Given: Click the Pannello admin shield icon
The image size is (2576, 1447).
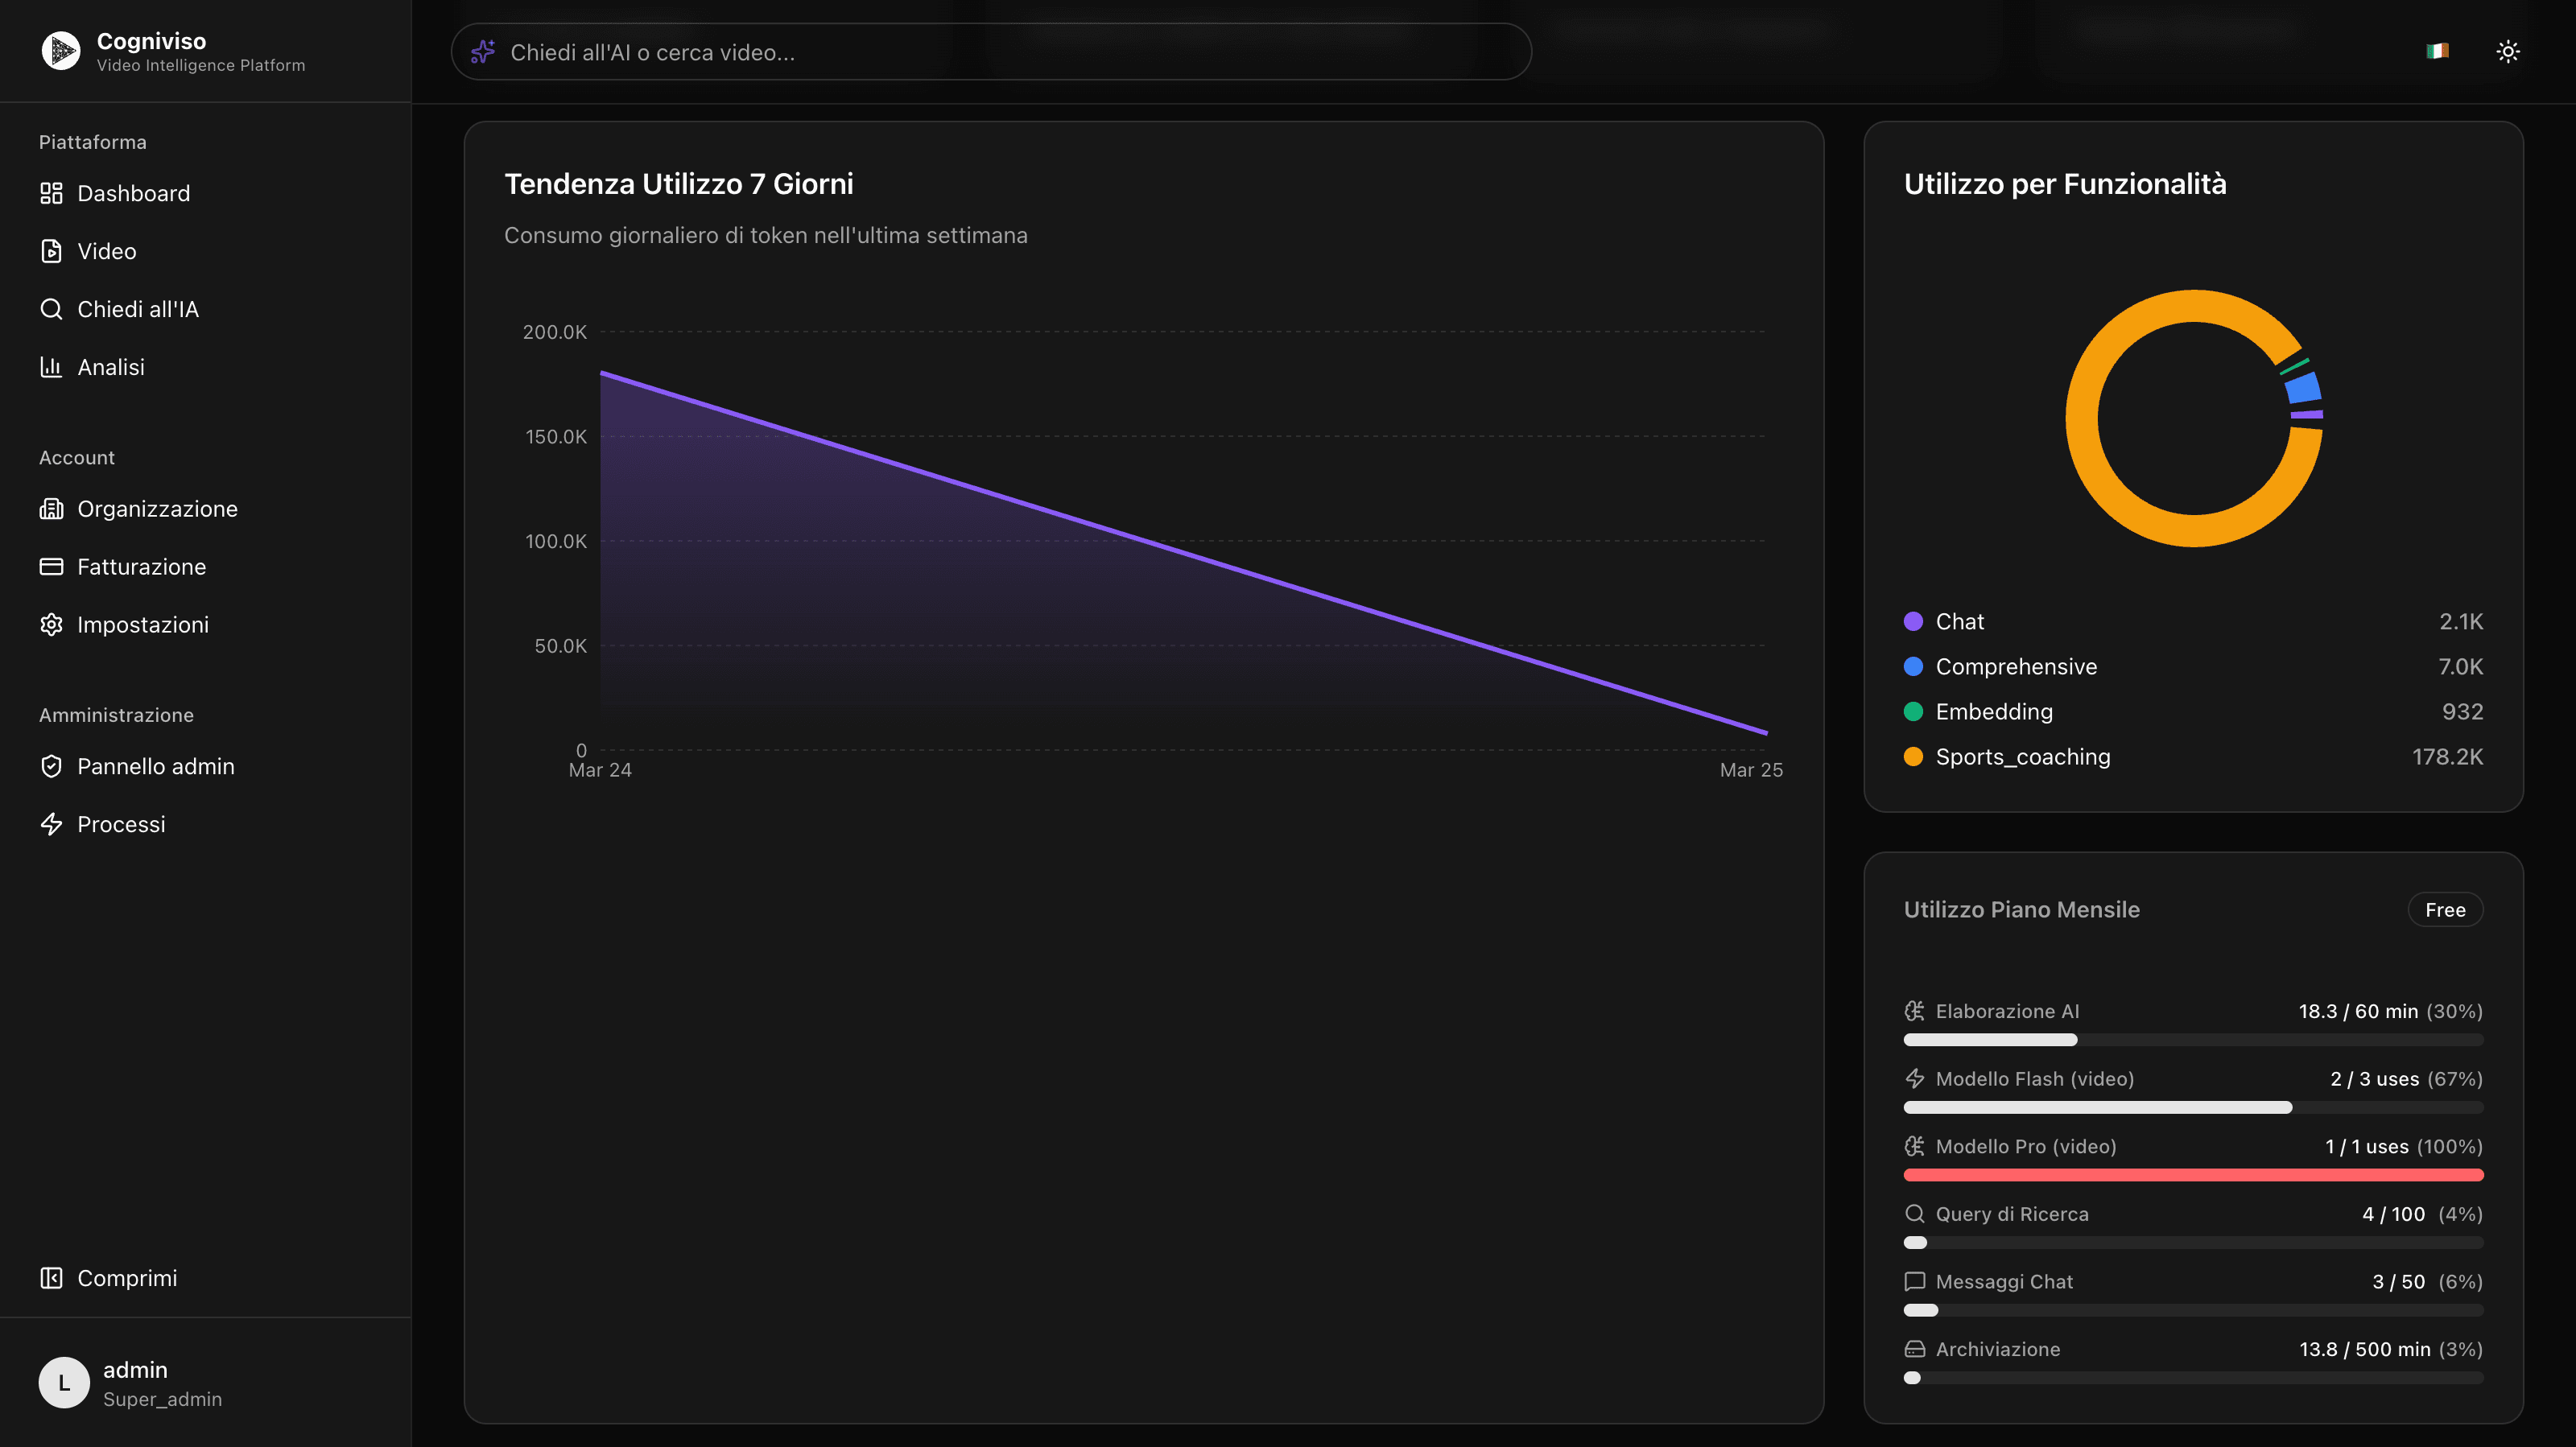Looking at the screenshot, I should coord(52,766).
